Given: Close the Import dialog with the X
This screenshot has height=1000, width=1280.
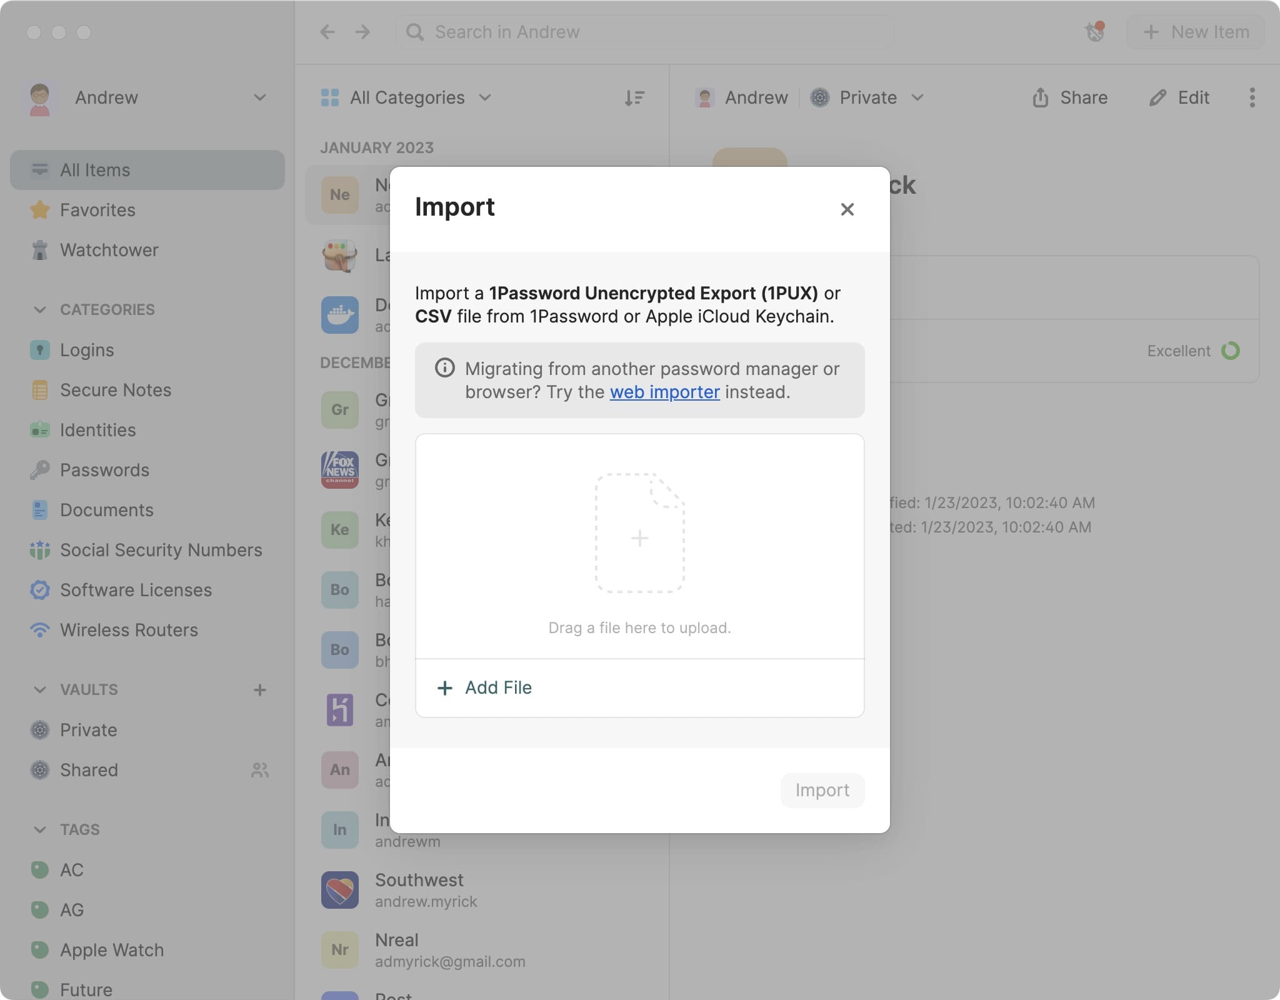Looking at the screenshot, I should (847, 209).
